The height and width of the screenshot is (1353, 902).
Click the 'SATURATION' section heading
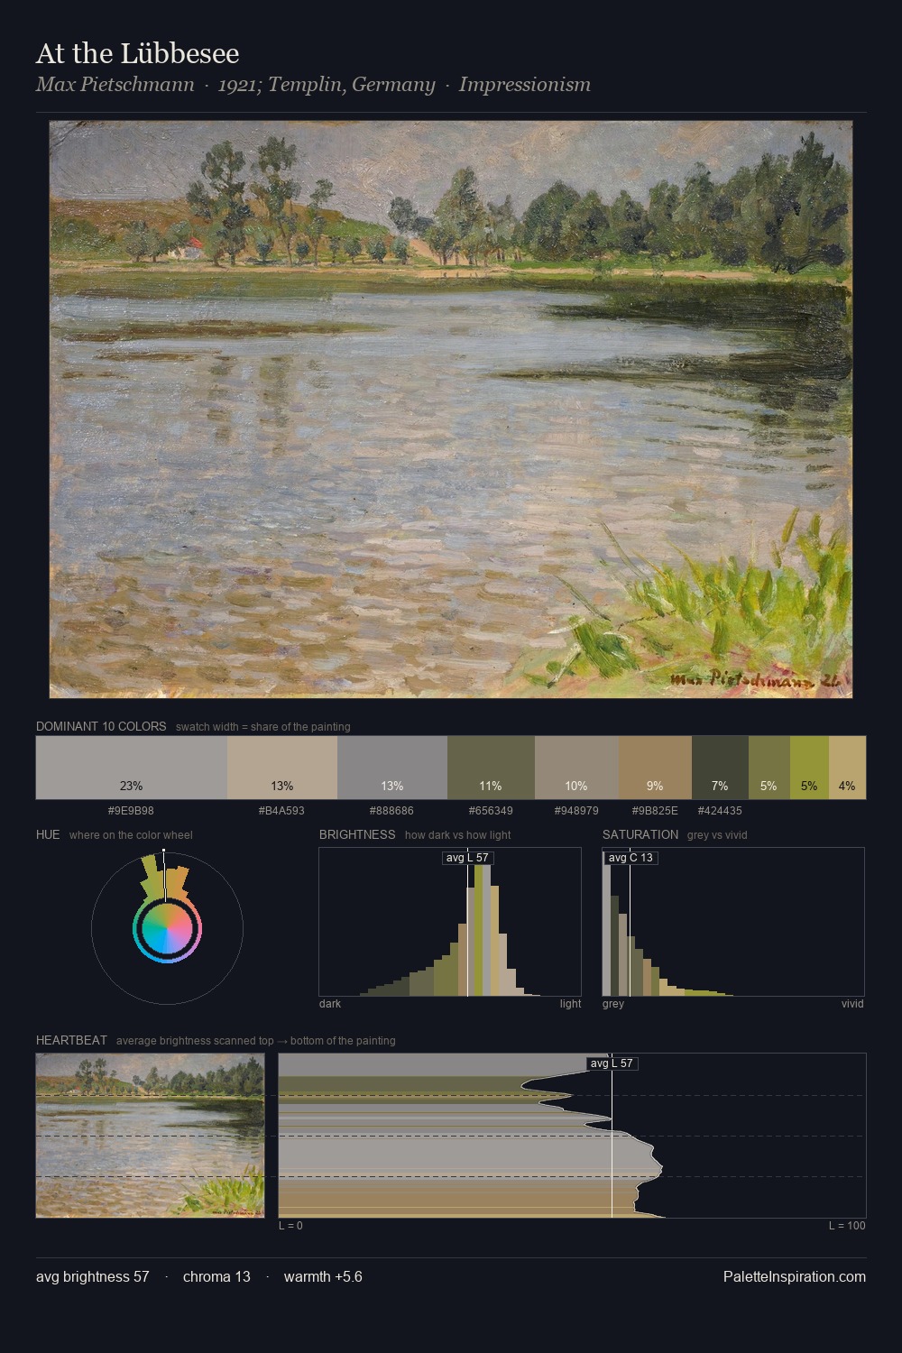click(640, 834)
